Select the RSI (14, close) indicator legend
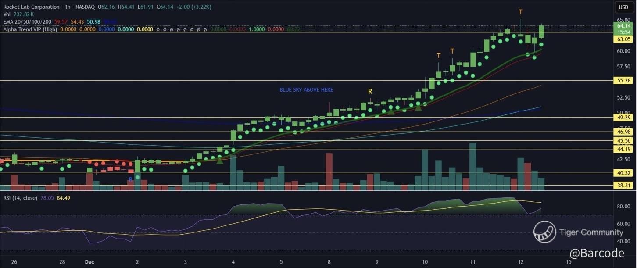The width and height of the screenshot is (637, 268). point(20,198)
